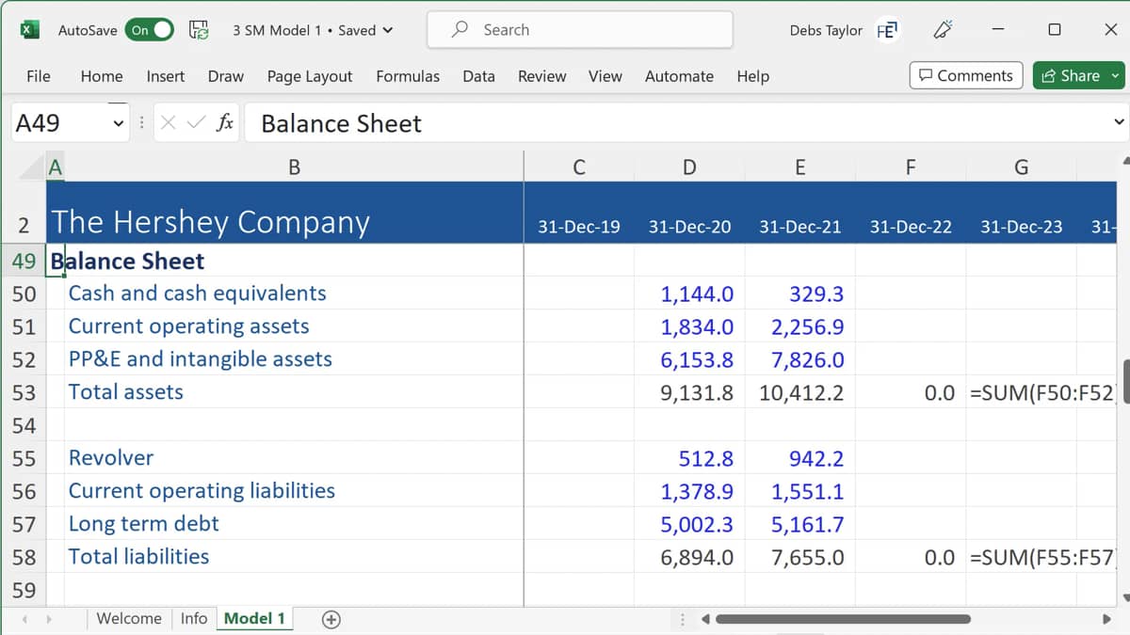Click PP&E and intangible assets label
The image size is (1130, 635).
coord(200,359)
